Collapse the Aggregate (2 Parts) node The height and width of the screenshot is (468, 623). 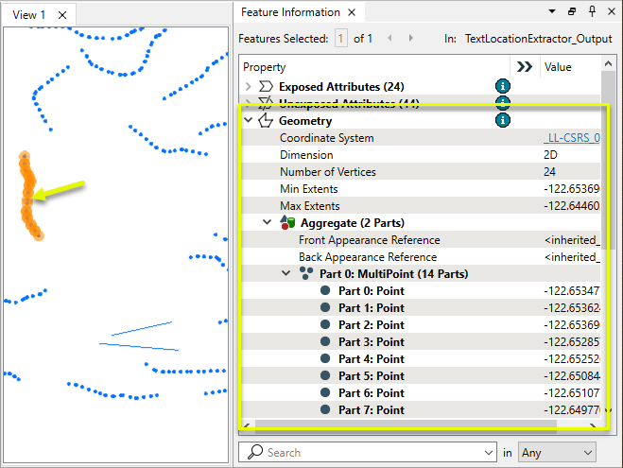[x=268, y=223]
